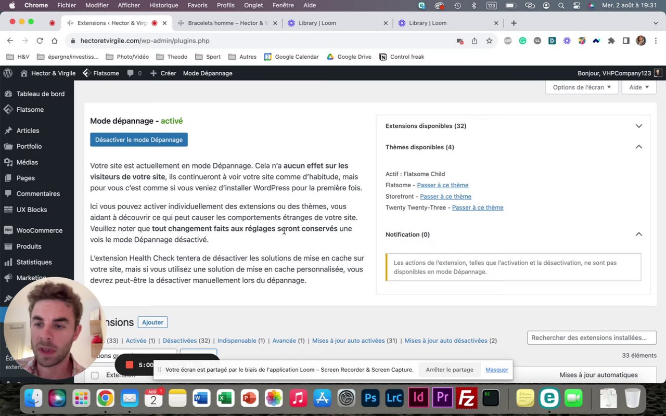
Task: Reload the page with Chrome's refresh icon
Action: tap(40, 41)
